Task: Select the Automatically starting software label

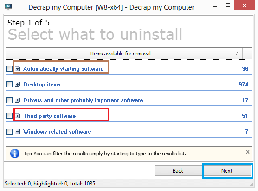Action: click(64, 69)
